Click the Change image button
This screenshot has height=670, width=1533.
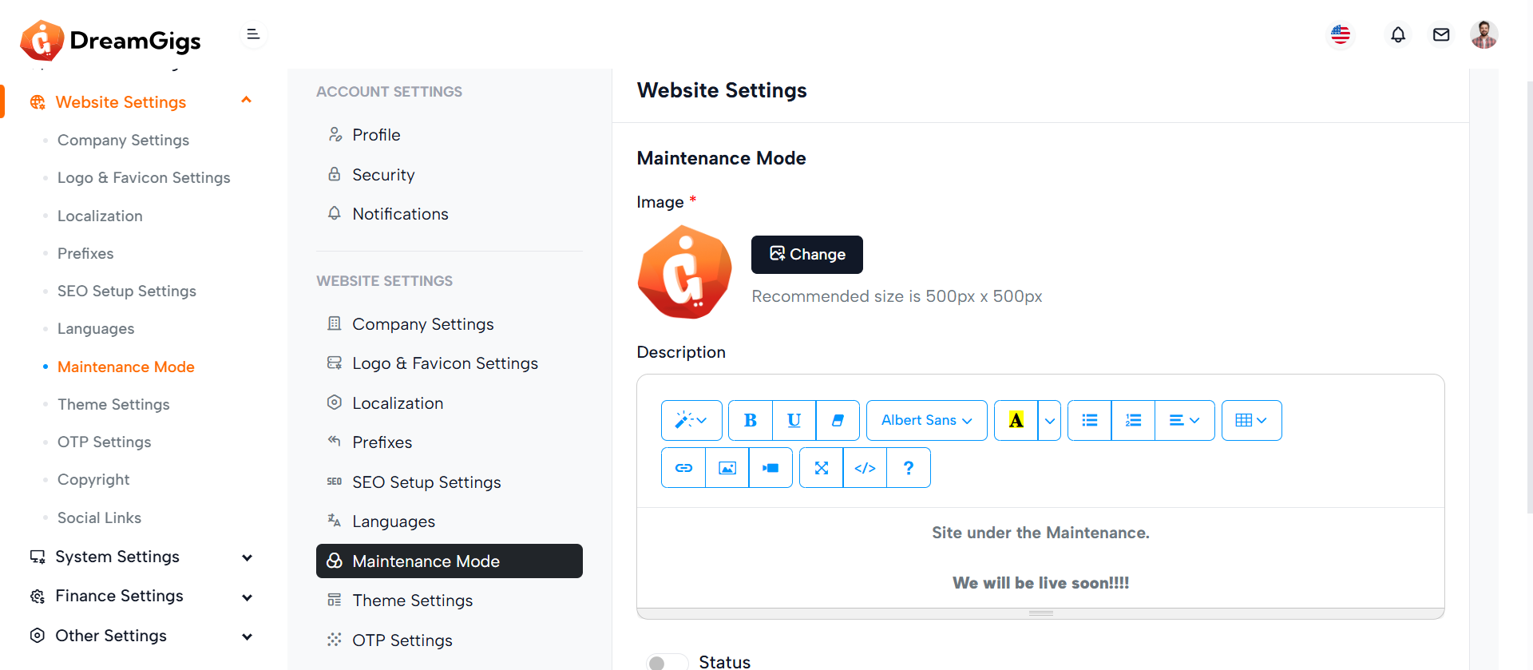click(x=806, y=255)
